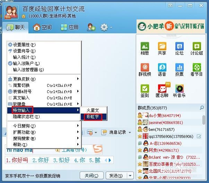Select 设置向导 in the context menu
Screen dimensions: 209x183
pyautogui.click(x=44, y=51)
